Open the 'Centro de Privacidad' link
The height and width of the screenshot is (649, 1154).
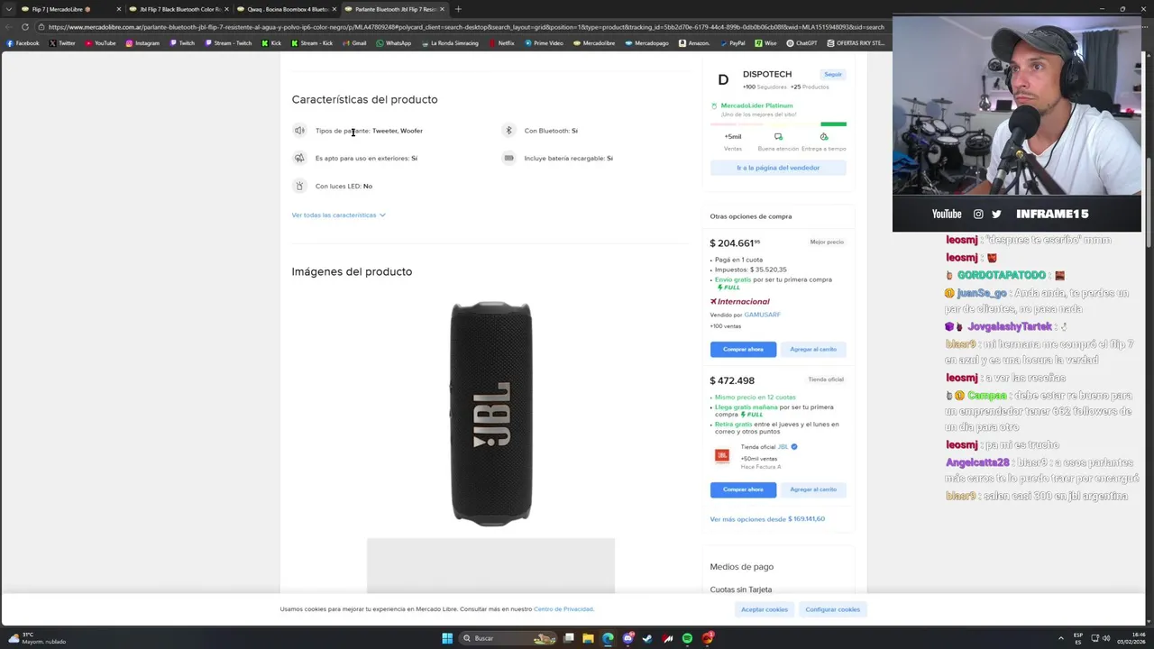(x=563, y=609)
